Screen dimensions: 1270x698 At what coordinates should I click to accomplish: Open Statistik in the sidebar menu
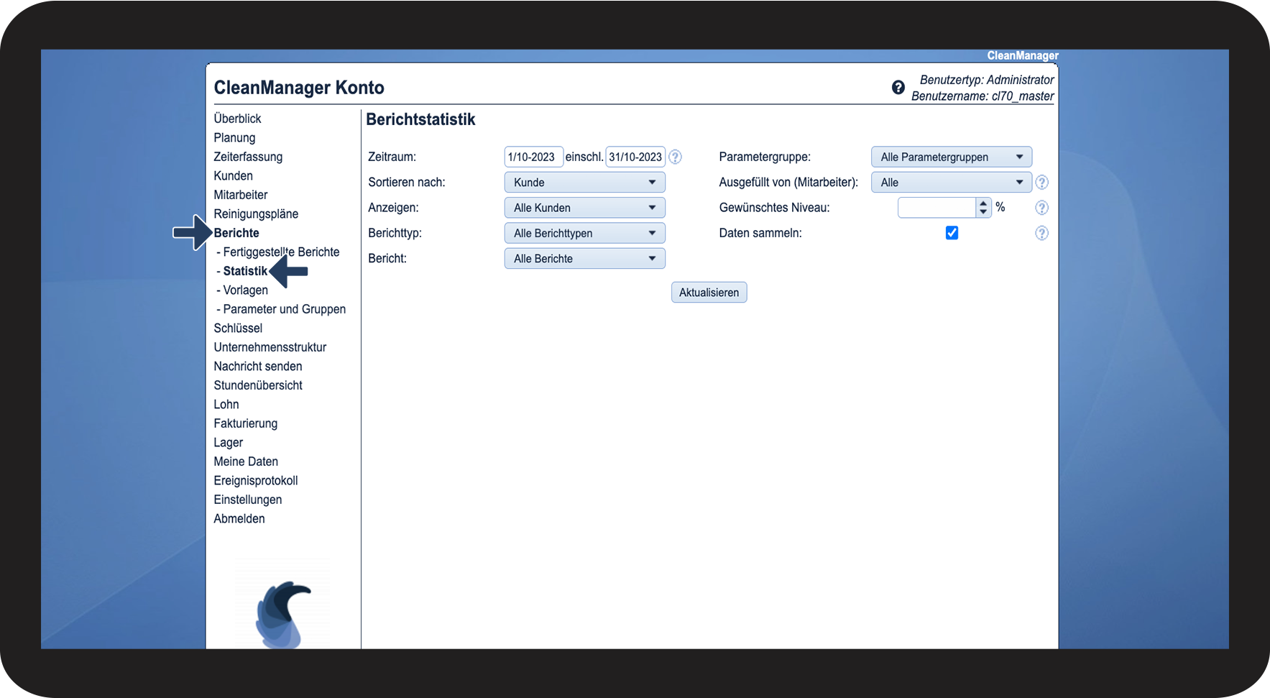tap(245, 271)
